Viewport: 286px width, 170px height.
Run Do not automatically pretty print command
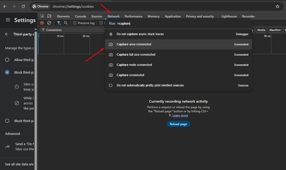coord(178,85)
